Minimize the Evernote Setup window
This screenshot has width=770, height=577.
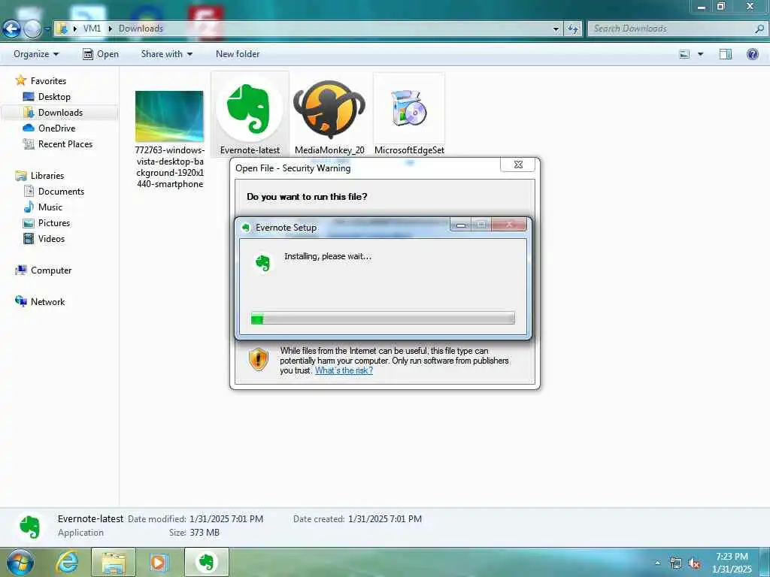(x=461, y=225)
